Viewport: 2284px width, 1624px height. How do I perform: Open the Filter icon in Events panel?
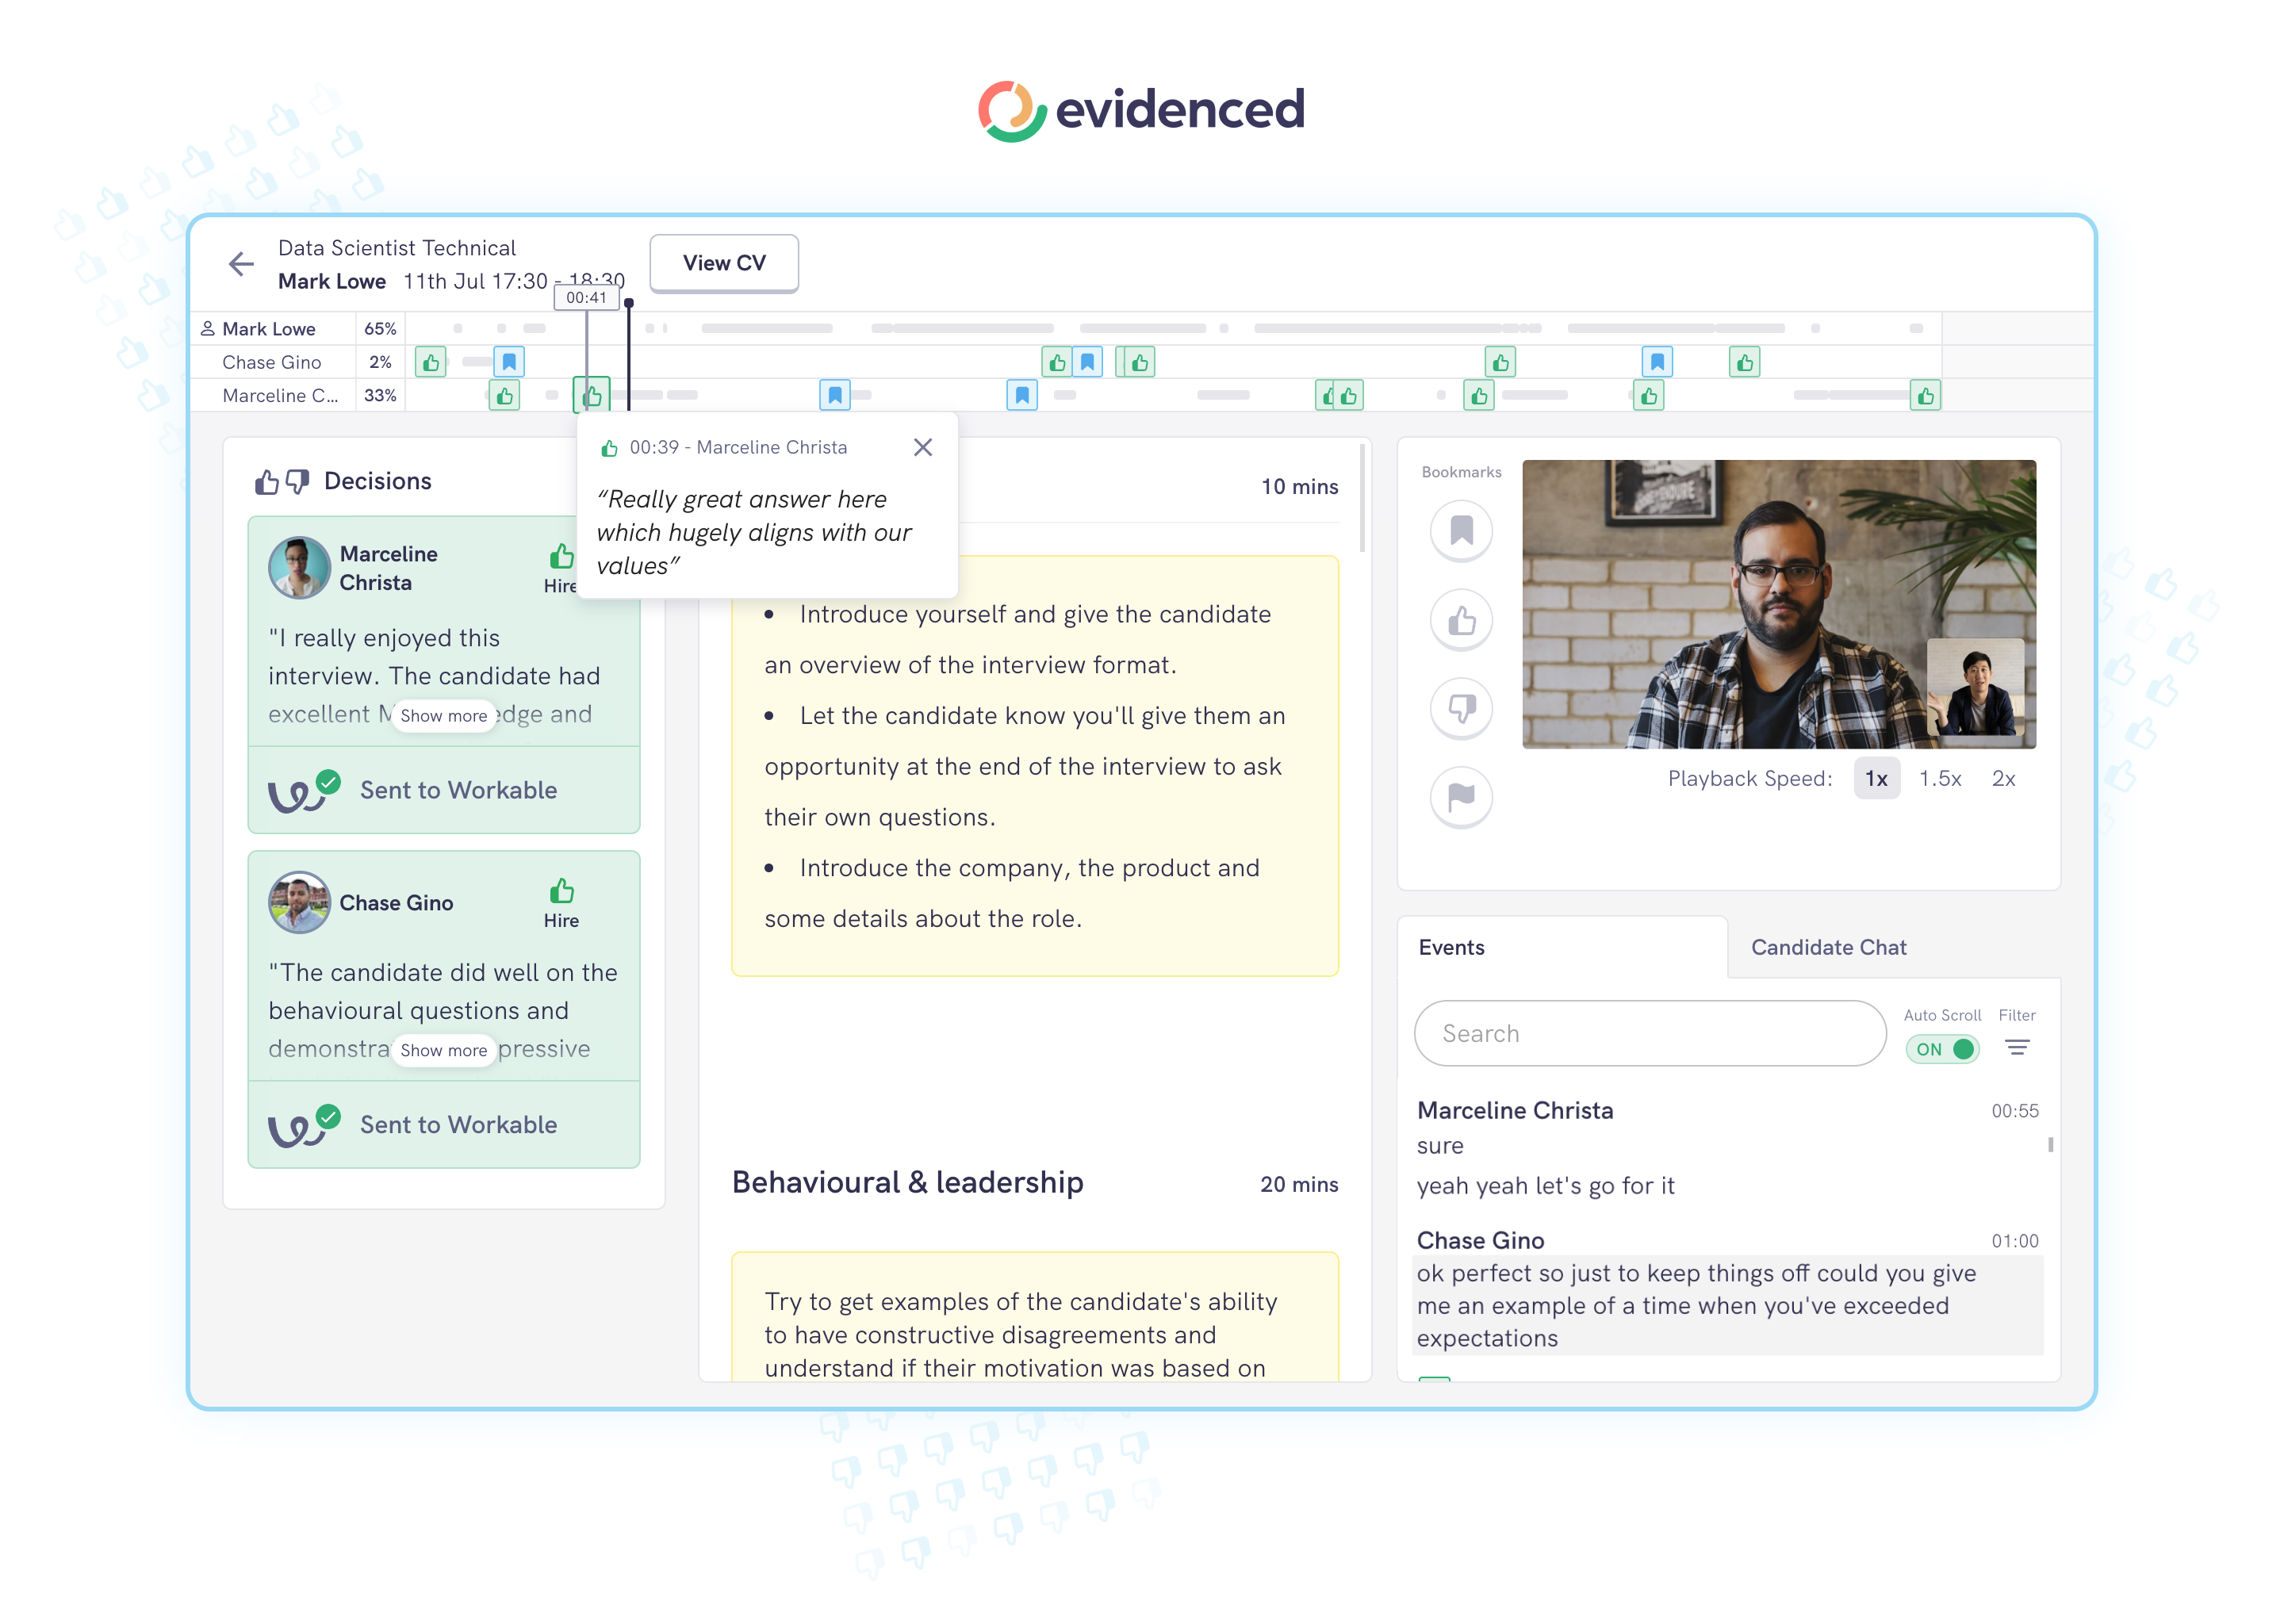pos(2016,1048)
